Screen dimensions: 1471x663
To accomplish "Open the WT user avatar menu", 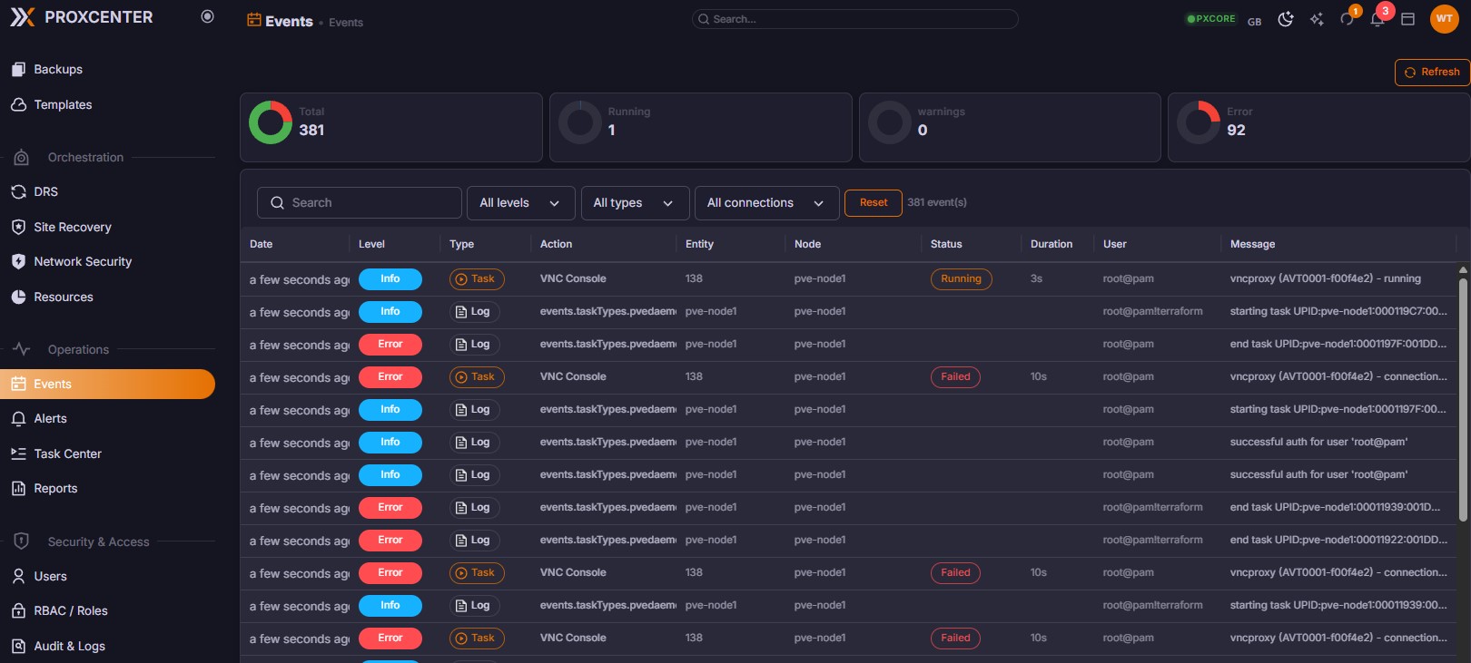I will click(1444, 18).
